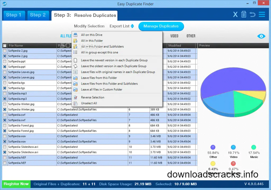Go to the Step 2 tab
The width and height of the screenshot is (271, 190).
[x=38, y=15]
